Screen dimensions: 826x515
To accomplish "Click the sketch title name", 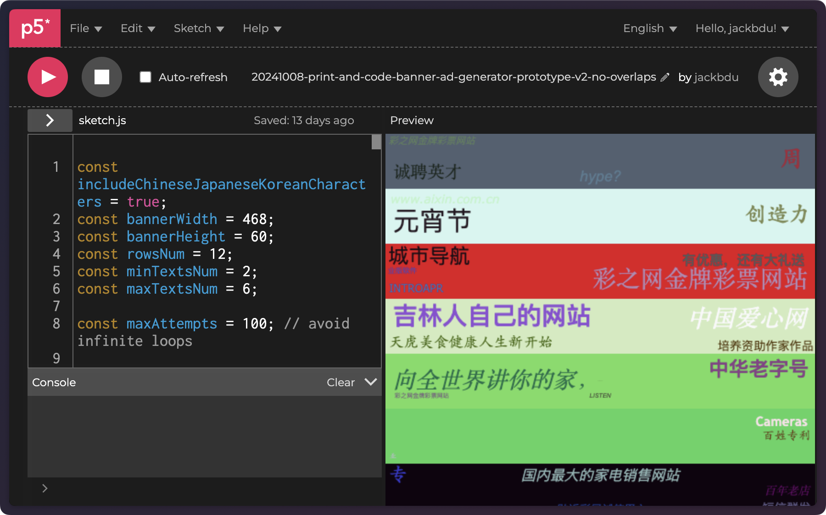I will pyautogui.click(x=453, y=77).
